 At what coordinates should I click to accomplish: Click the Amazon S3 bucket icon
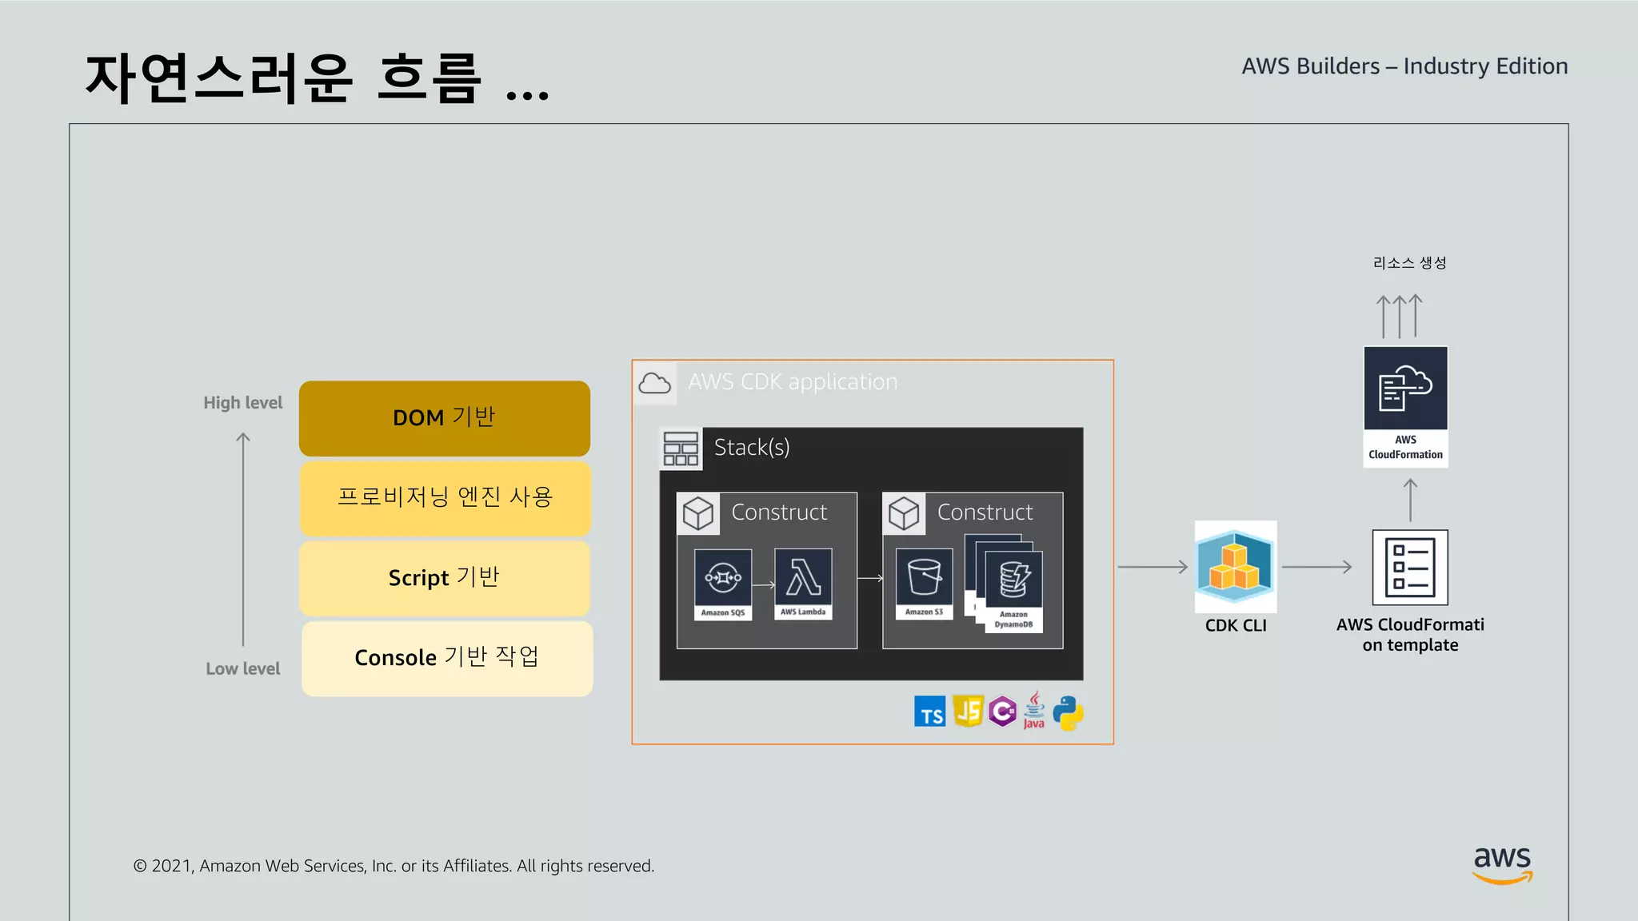(x=924, y=584)
